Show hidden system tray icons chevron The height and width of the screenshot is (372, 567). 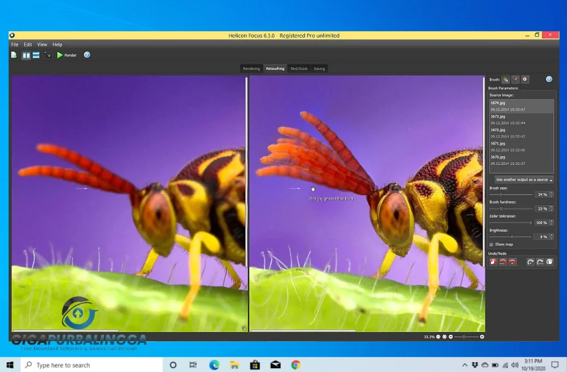point(465,365)
